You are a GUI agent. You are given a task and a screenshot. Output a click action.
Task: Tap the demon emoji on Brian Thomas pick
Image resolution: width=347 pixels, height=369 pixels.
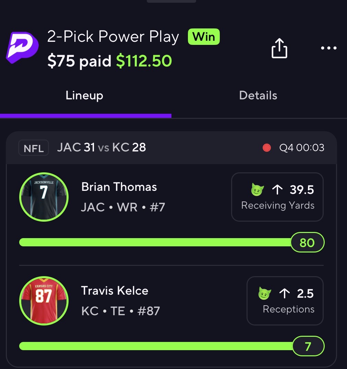pyautogui.click(x=257, y=190)
